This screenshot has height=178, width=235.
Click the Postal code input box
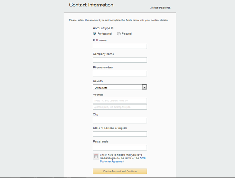point(120,148)
